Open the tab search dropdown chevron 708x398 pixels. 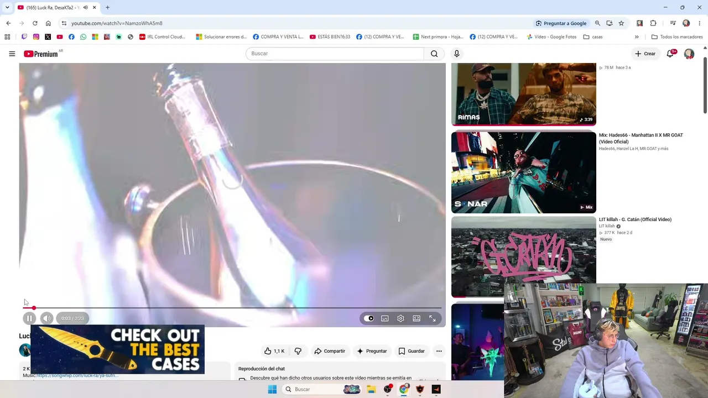click(7, 7)
